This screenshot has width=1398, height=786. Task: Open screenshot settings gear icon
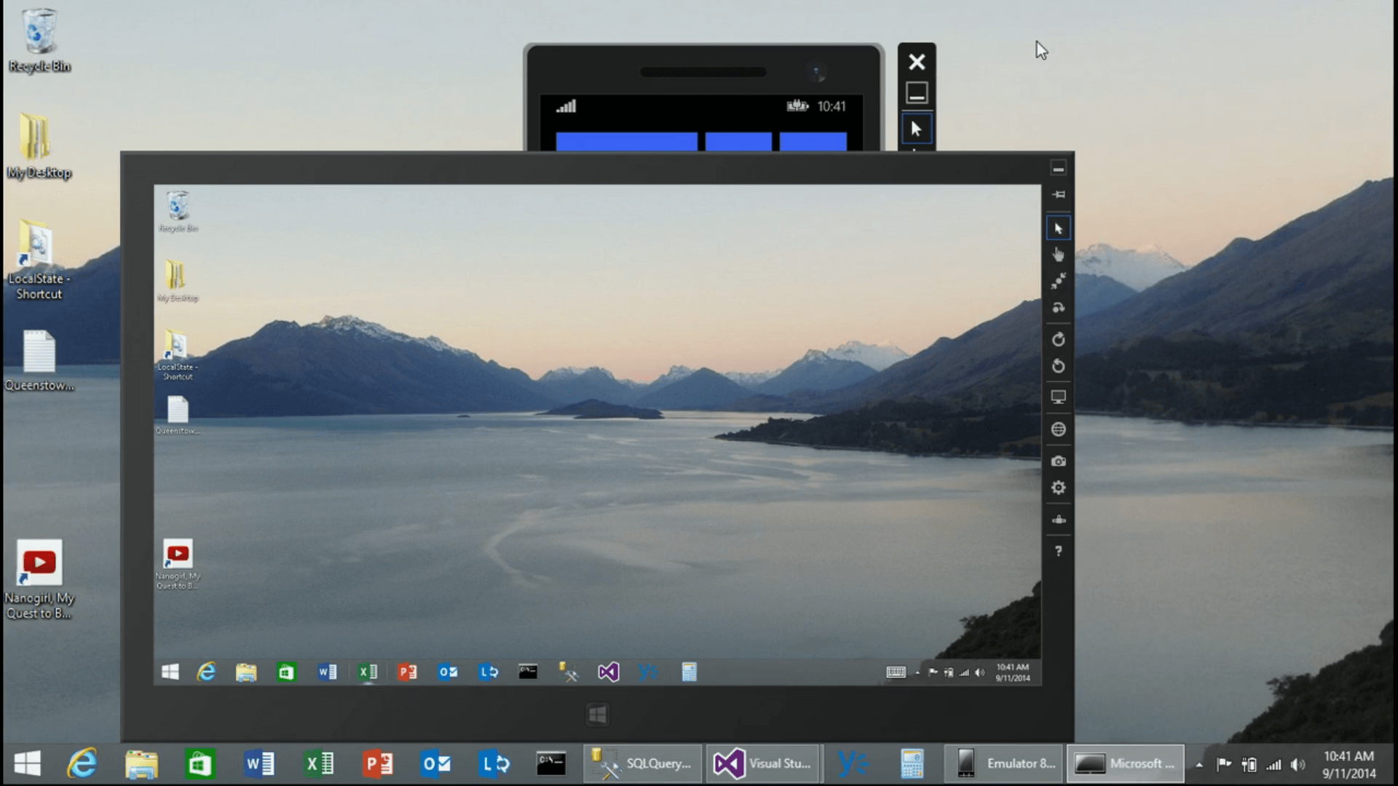pos(1058,488)
